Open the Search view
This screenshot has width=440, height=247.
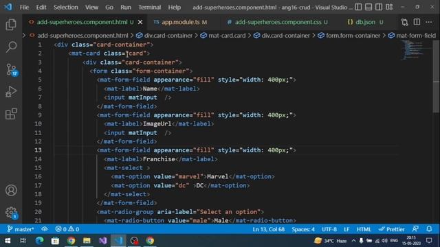tap(11, 47)
